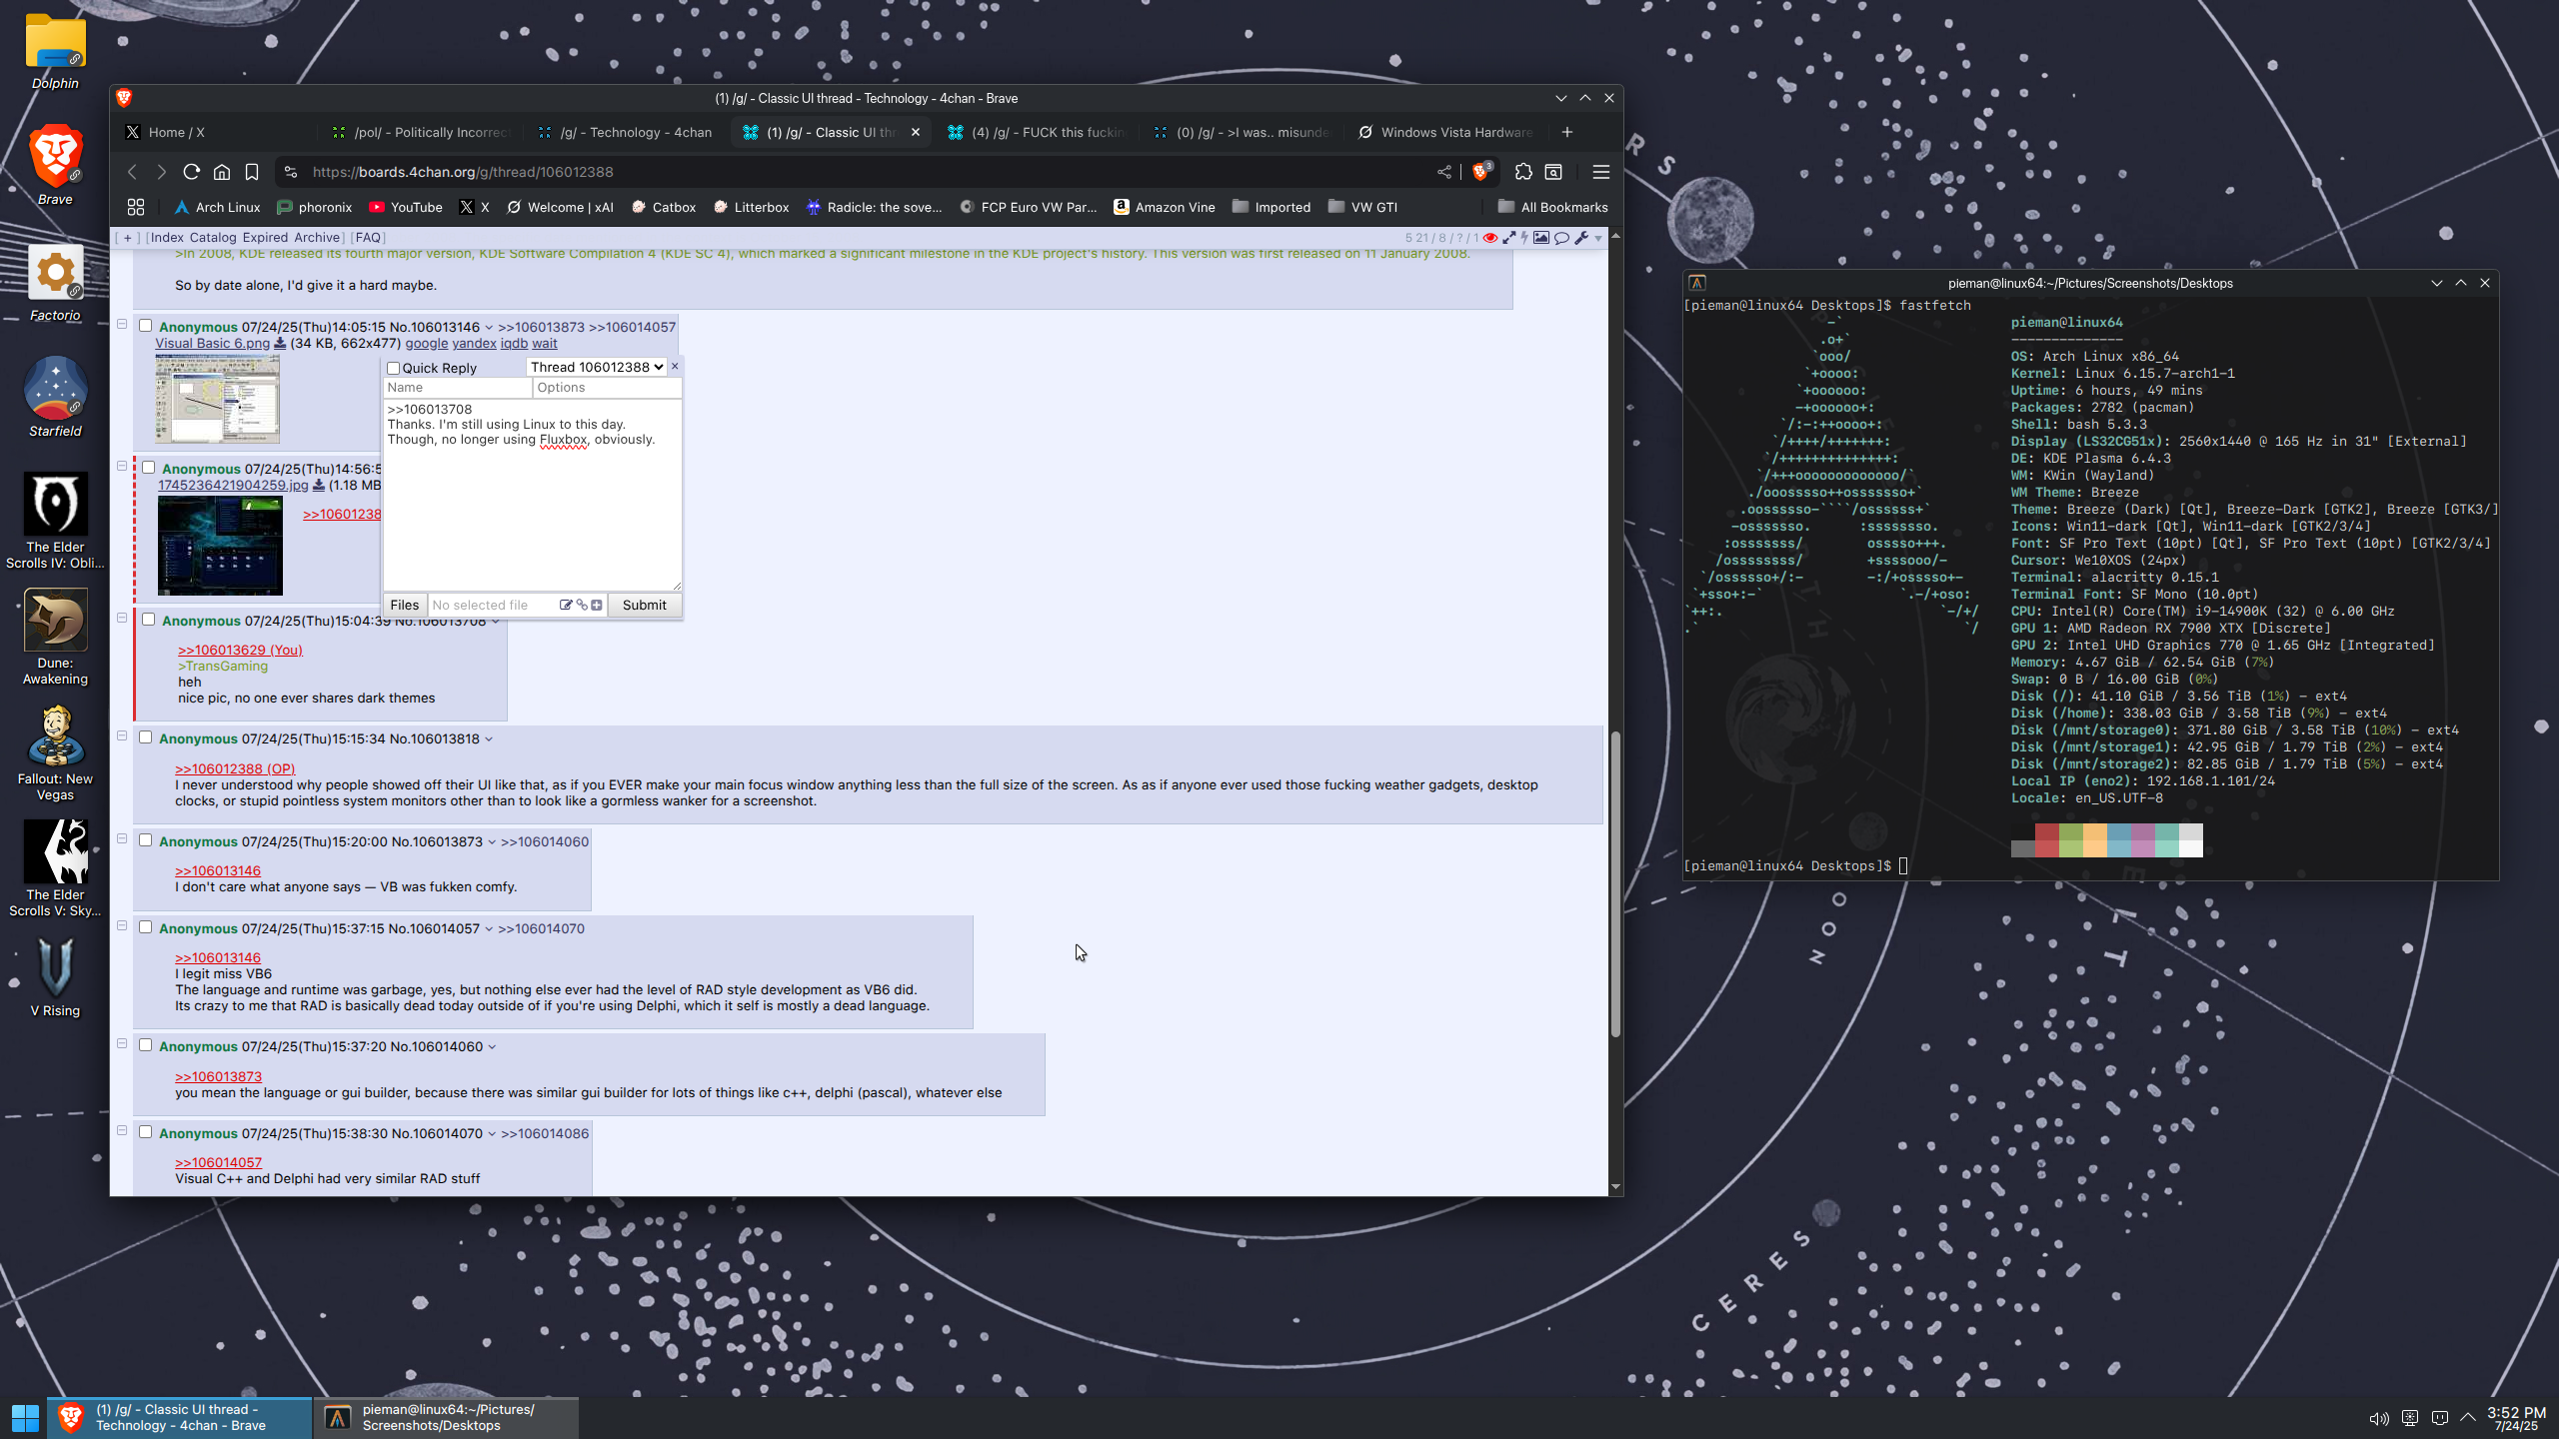The image size is (2559, 1439).
Task: Click the site settings icon before the URL
Action: tap(291, 172)
